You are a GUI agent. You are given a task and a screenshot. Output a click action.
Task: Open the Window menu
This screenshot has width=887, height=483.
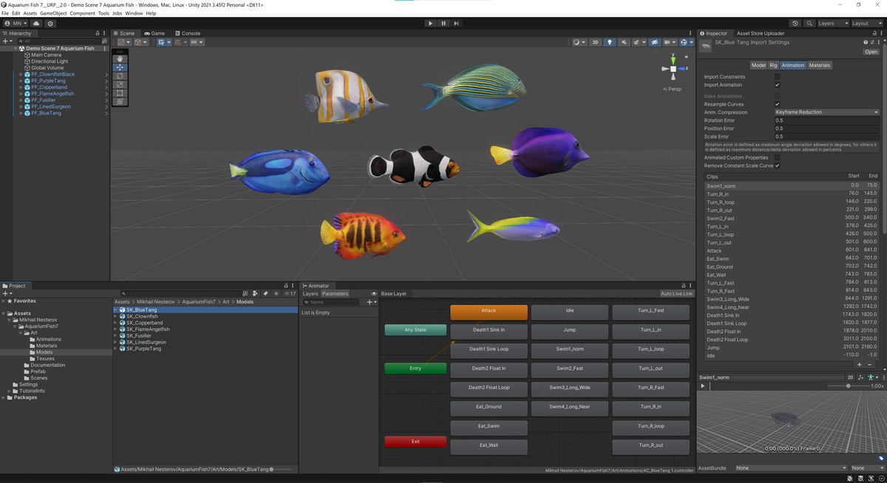134,13
